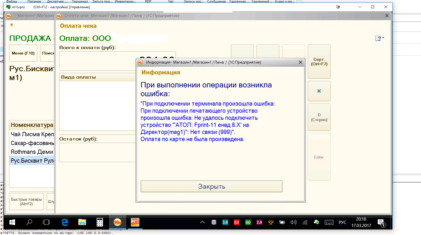
Task: Open the speaker volume tray icon
Action: (293, 223)
